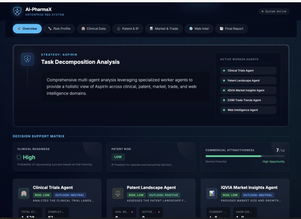Click the Patent Landscape Agent scales icon
301x219 pixels.
118,193
